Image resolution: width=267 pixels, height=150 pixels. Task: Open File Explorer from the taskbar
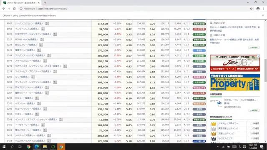[45, 147]
